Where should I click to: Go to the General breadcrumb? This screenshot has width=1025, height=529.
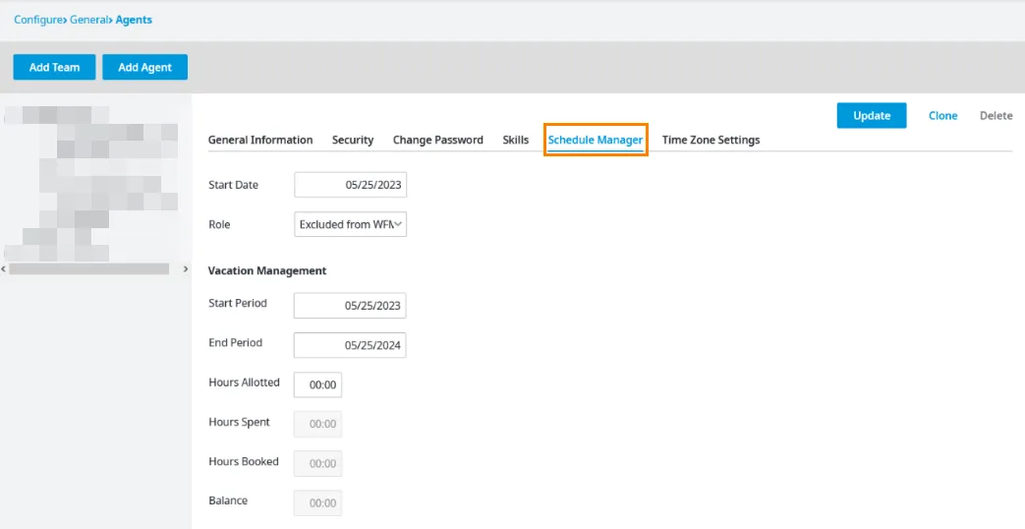pos(88,20)
